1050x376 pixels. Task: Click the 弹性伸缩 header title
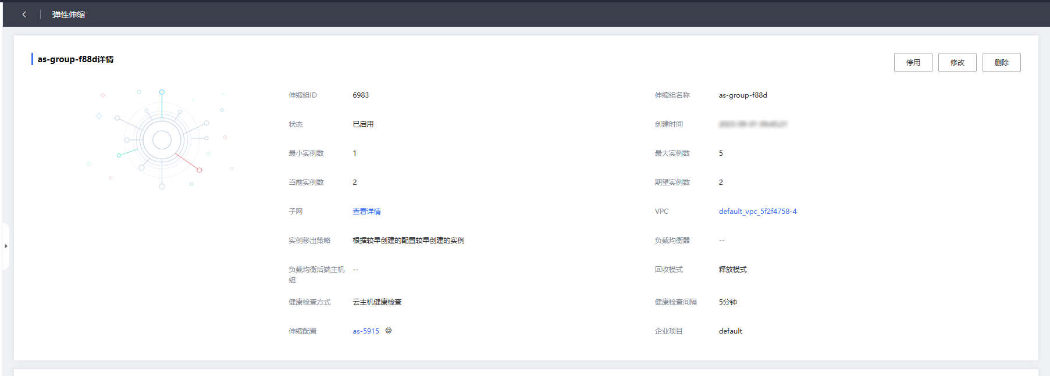coord(68,15)
